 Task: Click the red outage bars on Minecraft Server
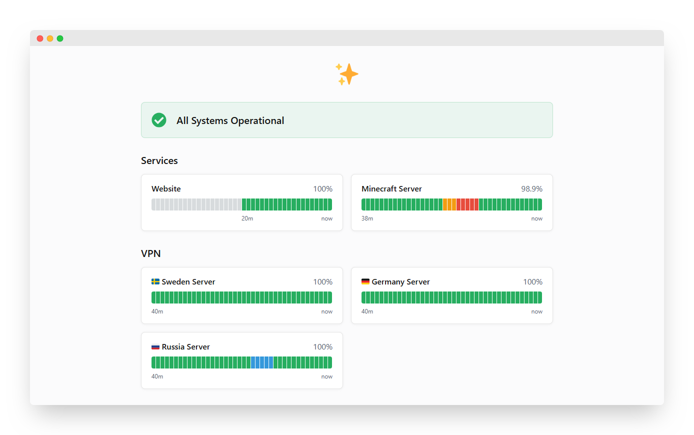tap(467, 204)
